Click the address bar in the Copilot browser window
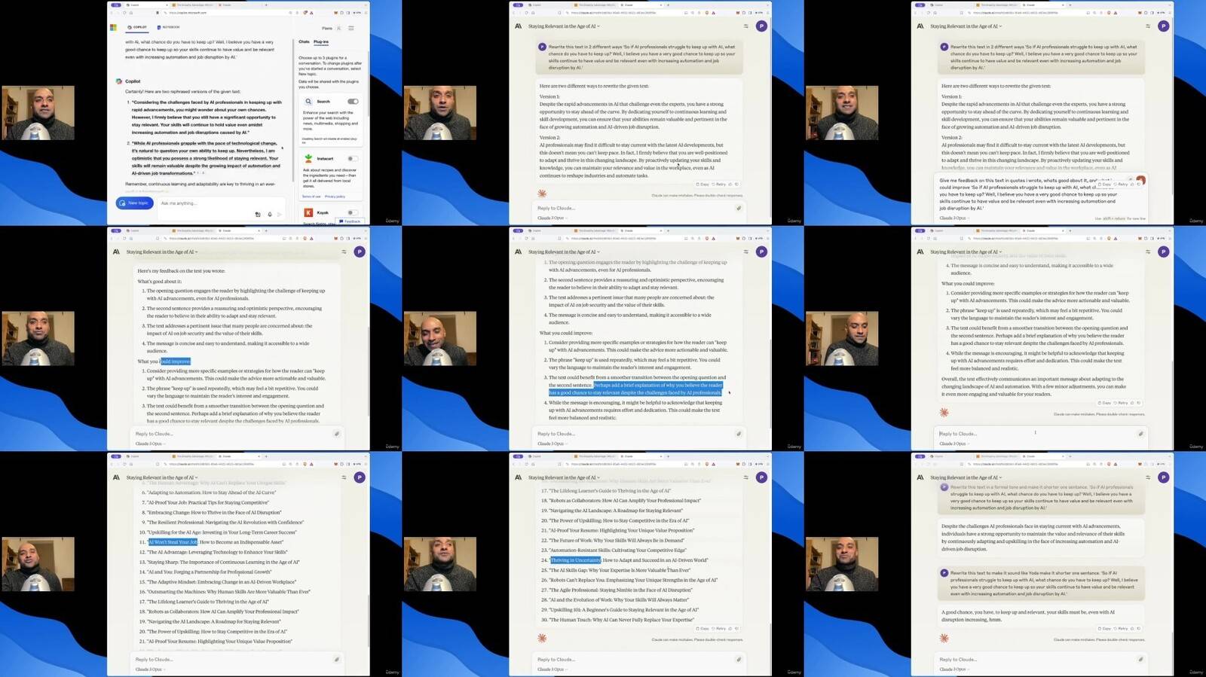Image resolution: width=1206 pixels, height=677 pixels. (x=226, y=13)
